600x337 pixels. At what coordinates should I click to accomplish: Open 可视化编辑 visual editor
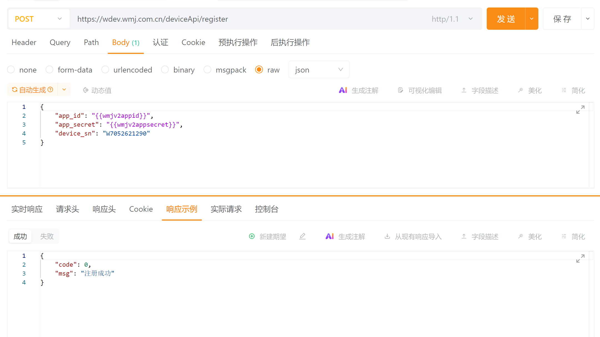click(420, 90)
